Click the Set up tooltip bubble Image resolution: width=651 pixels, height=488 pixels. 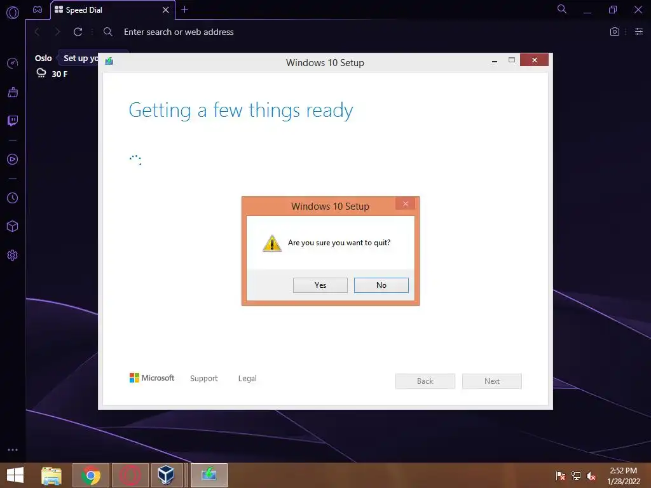click(x=79, y=58)
